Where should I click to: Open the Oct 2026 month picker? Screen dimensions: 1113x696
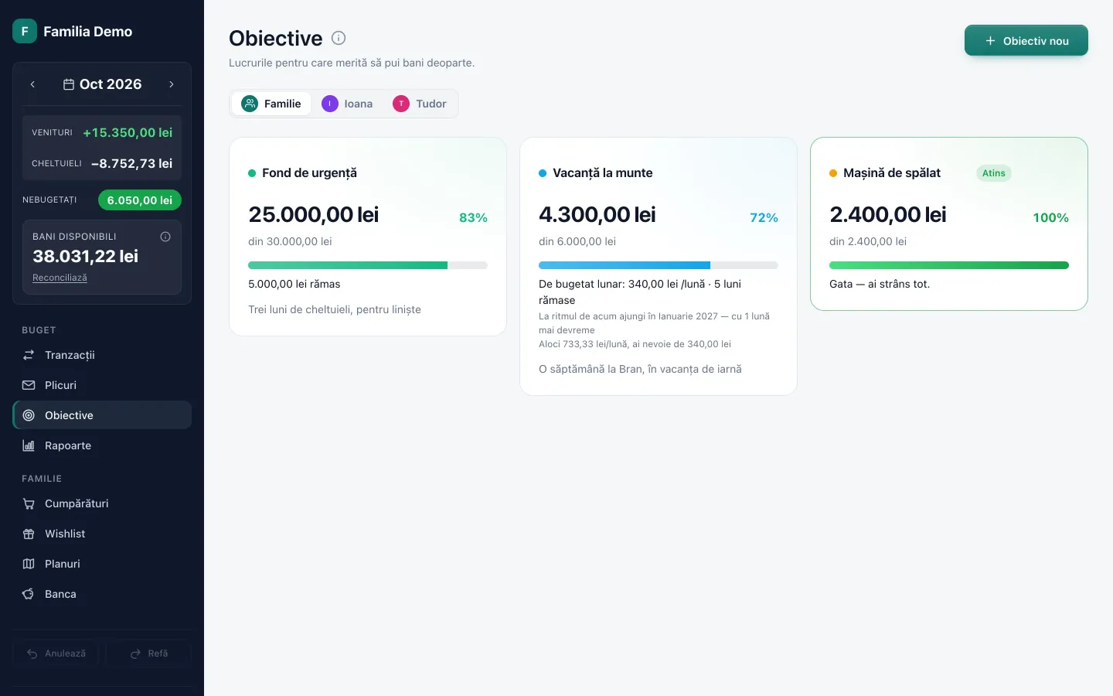(x=102, y=84)
